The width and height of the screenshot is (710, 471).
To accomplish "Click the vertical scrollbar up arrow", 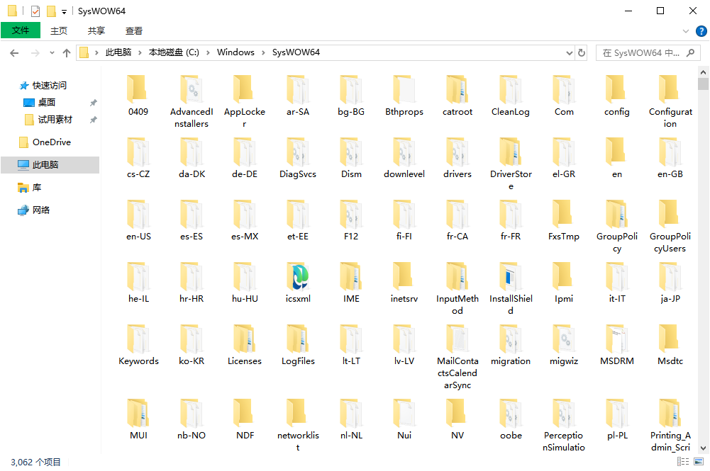I will click(x=703, y=72).
